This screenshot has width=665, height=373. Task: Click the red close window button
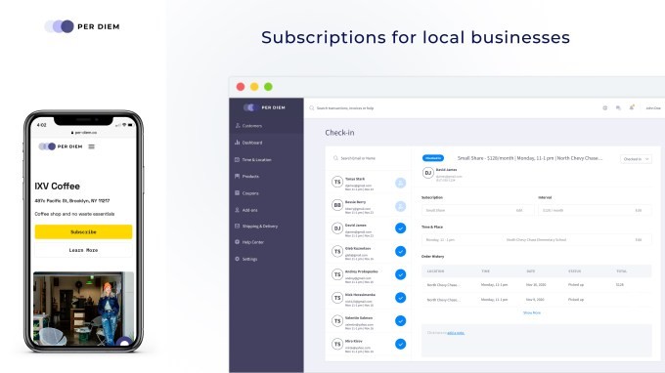[241, 87]
